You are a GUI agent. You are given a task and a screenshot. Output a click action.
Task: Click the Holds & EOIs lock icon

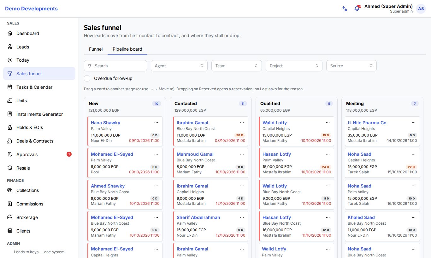[10, 127]
